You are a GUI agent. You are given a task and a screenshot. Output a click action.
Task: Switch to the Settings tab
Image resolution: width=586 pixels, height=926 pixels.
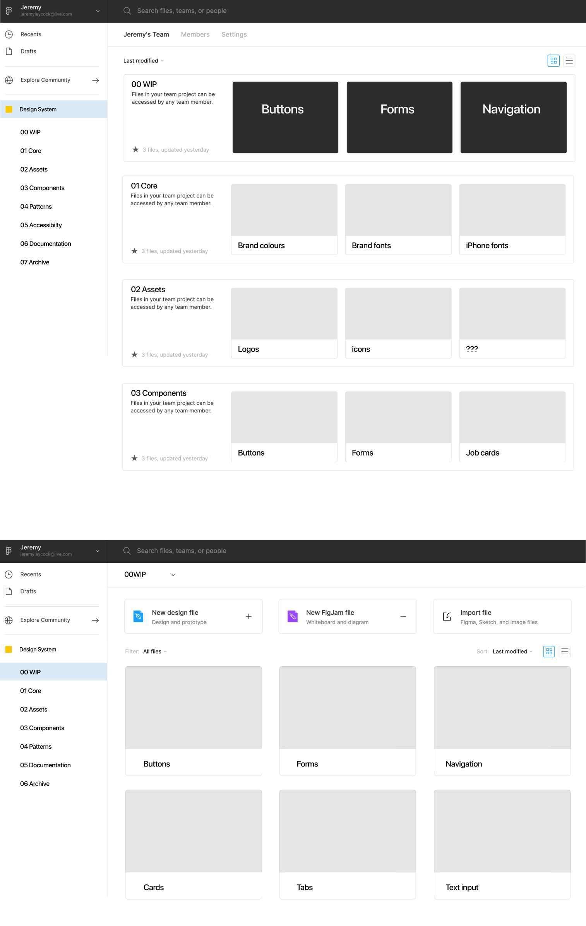(234, 34)
